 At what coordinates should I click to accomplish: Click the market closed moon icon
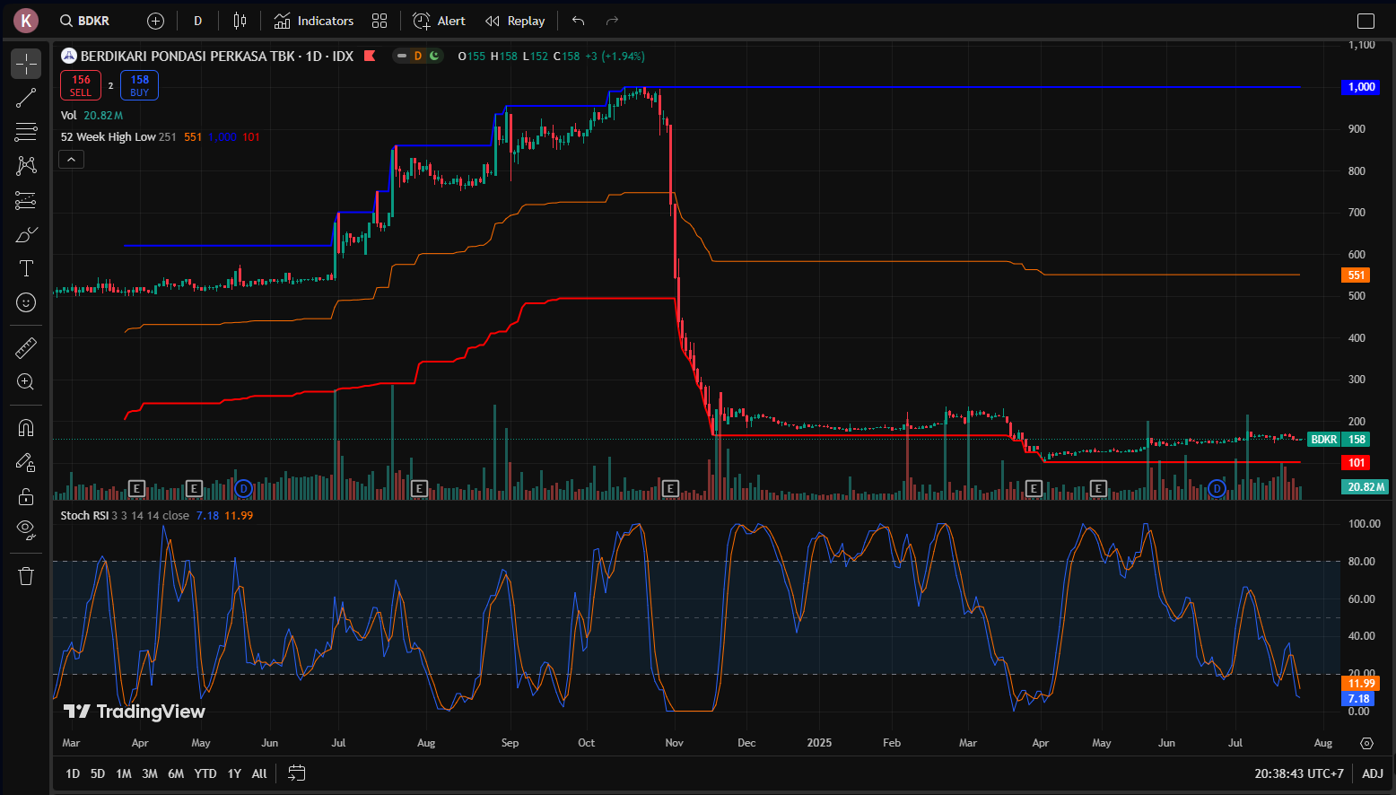click(434, 56)
